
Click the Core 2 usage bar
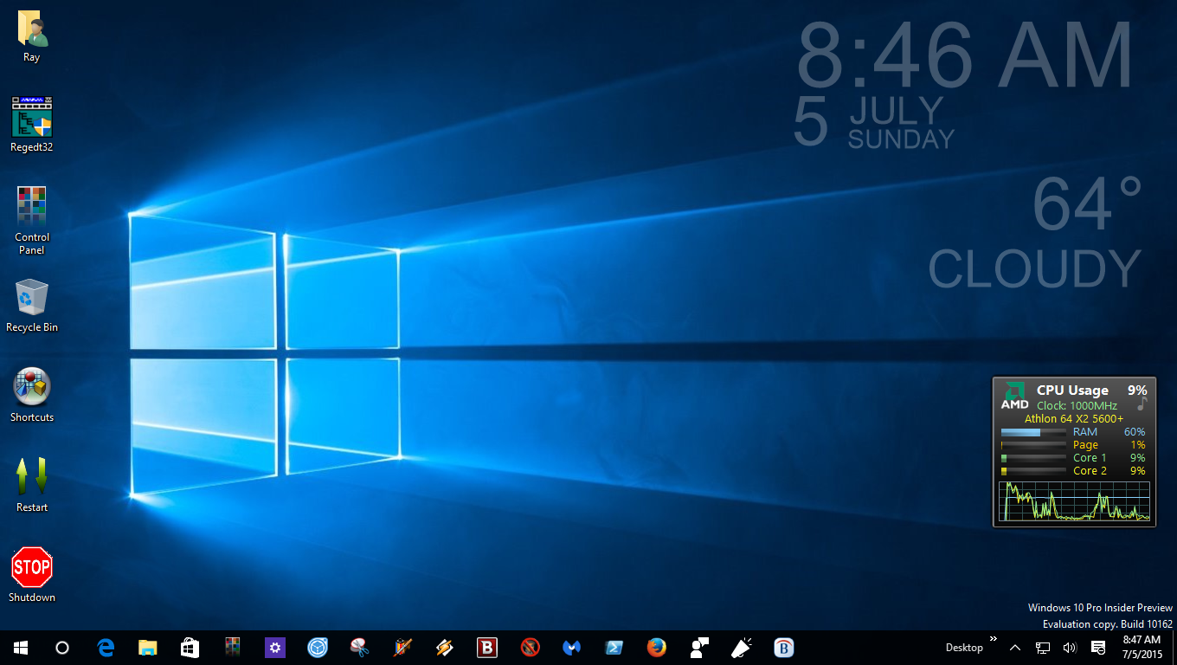(1033, 471)
